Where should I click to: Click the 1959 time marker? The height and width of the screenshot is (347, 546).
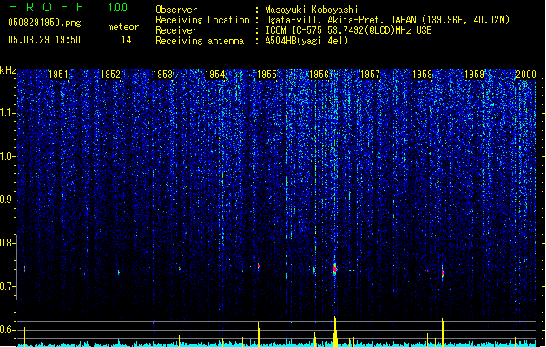pos(474,74)
